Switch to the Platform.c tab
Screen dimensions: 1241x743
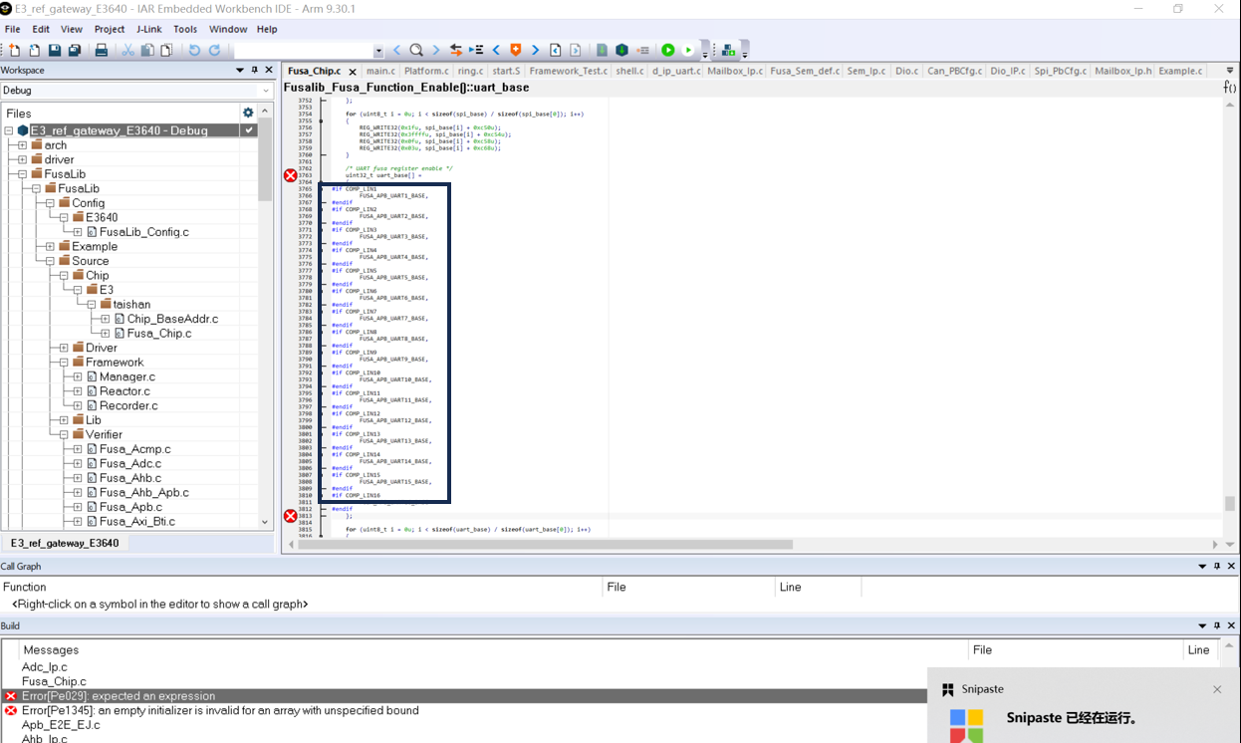(x=425, y=71)
